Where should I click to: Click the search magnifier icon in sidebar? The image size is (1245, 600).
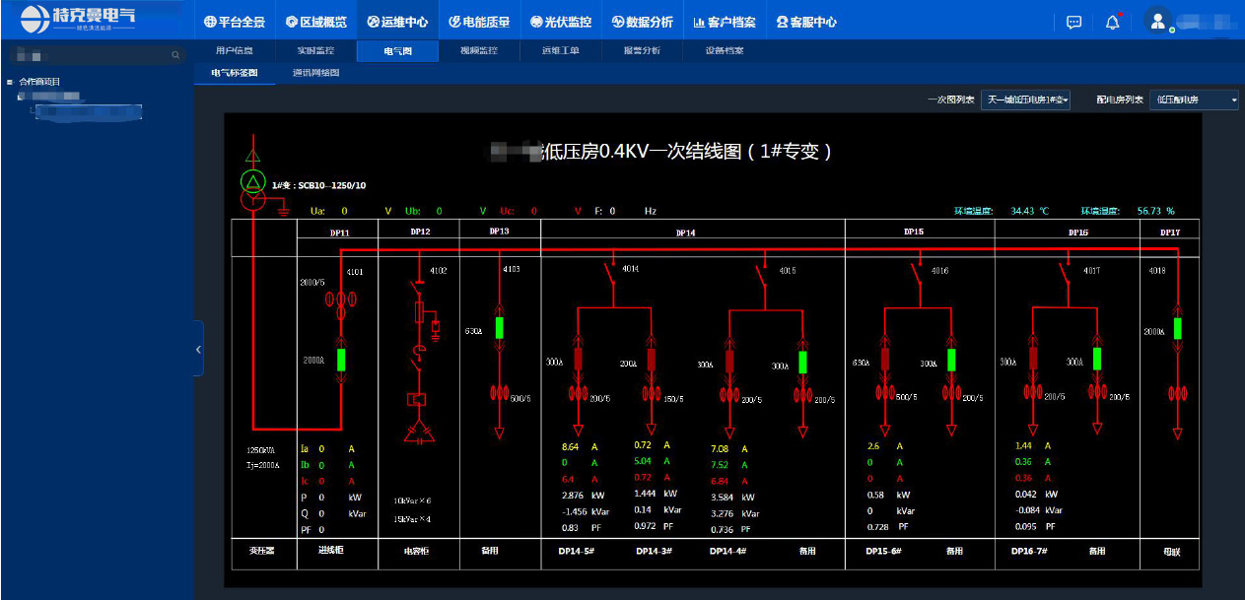(176, 55)
